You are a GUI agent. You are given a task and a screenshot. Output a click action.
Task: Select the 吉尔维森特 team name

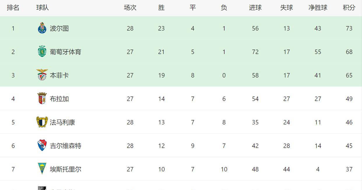(65, 146)
